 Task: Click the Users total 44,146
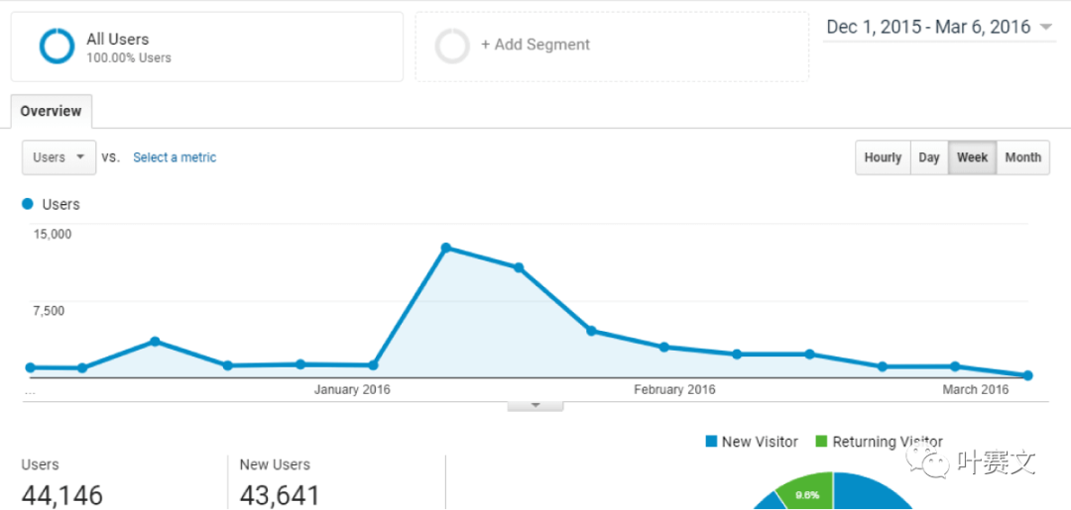coord(62,496)
